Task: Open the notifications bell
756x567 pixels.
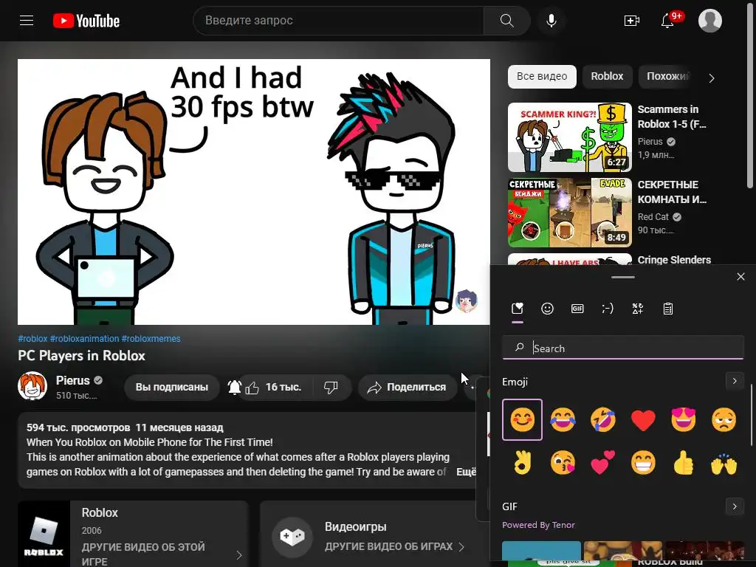Action: 667,20
